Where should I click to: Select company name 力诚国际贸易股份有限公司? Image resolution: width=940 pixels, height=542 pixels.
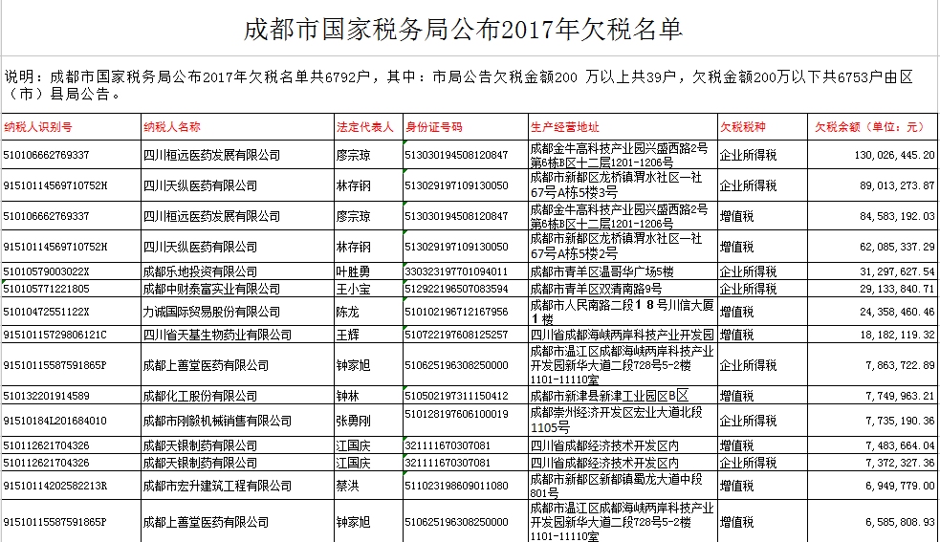click(x=211, y=312)
